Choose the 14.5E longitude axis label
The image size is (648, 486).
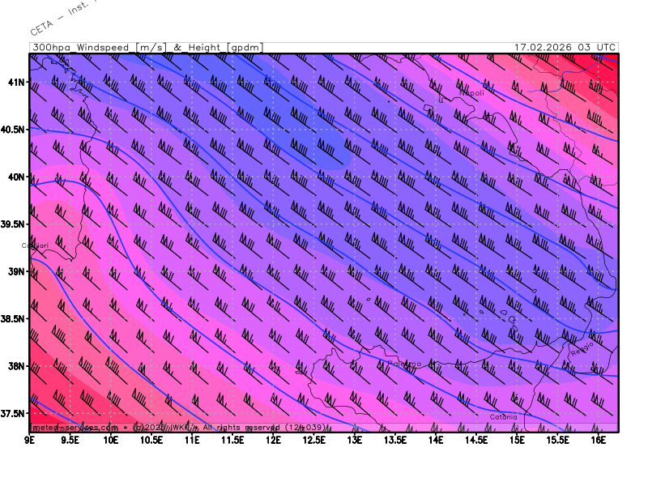point(476,440)
